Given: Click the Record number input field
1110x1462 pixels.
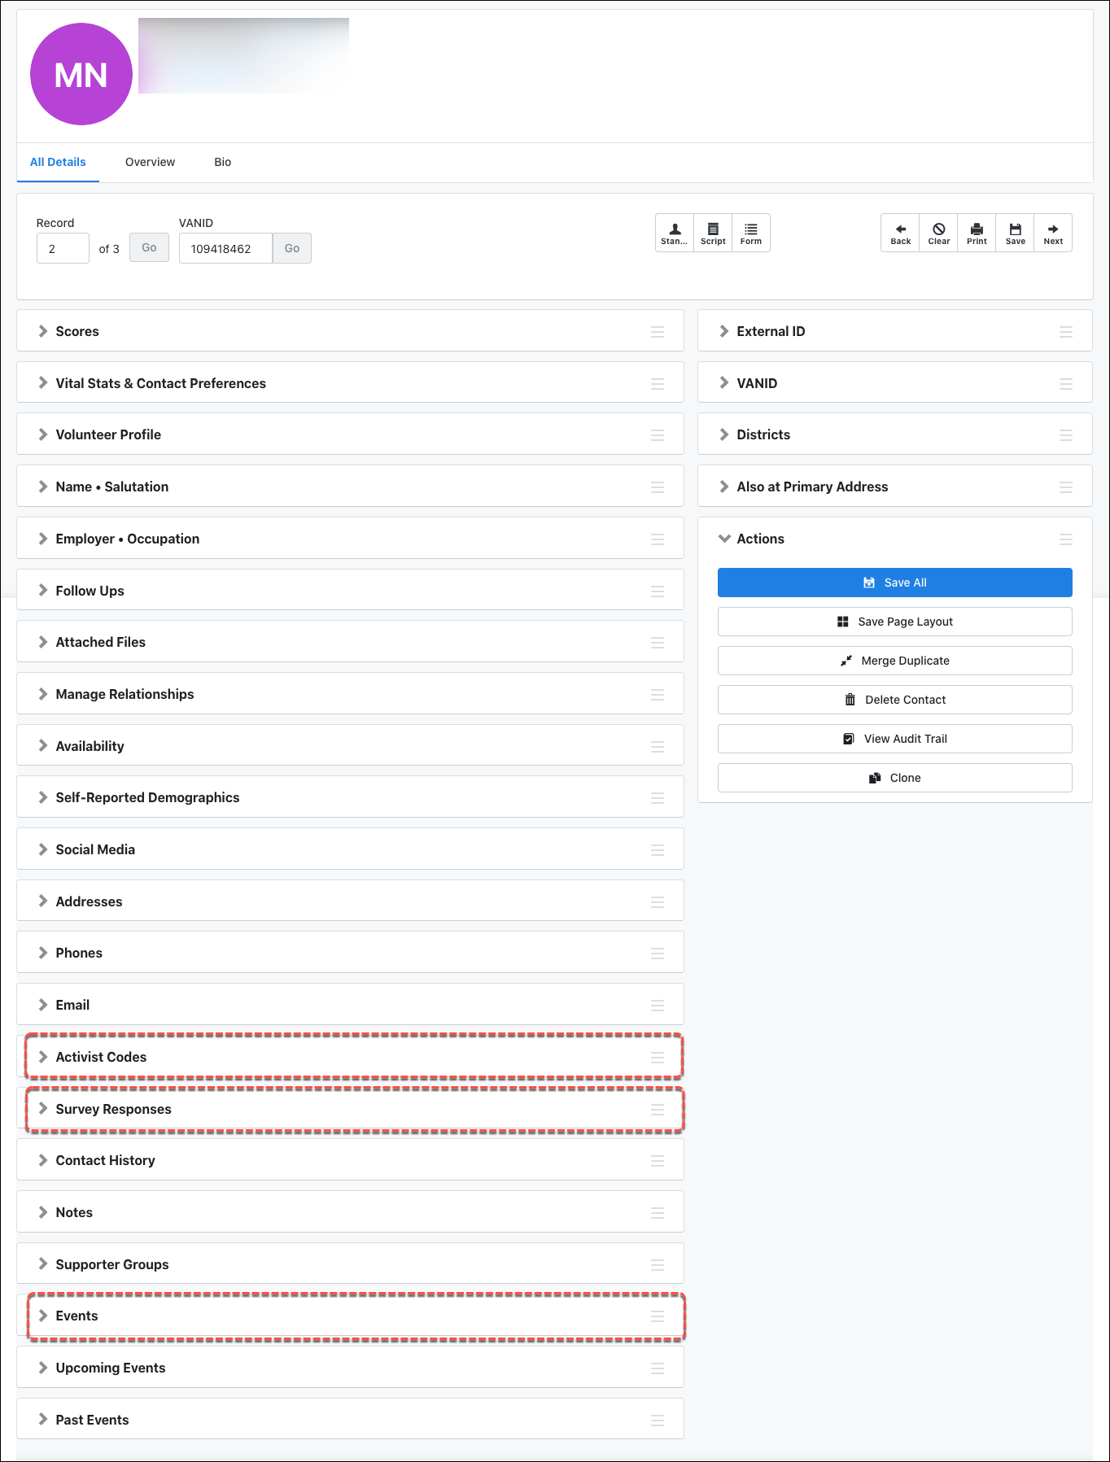Looking at the screenshot, I should pyautogui.click(x=63, y=248).
